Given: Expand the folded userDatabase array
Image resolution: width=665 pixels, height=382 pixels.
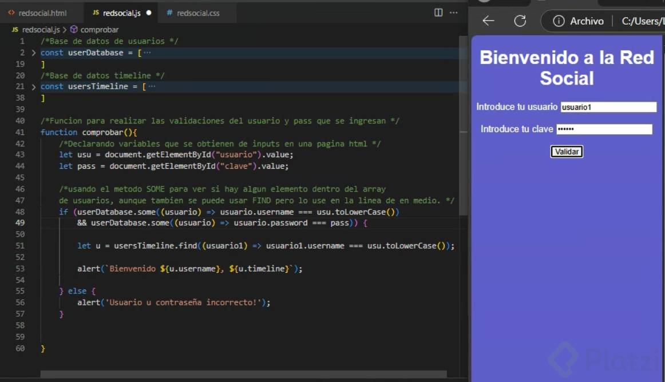Looking at the screenshot, I should pos(34,53).
